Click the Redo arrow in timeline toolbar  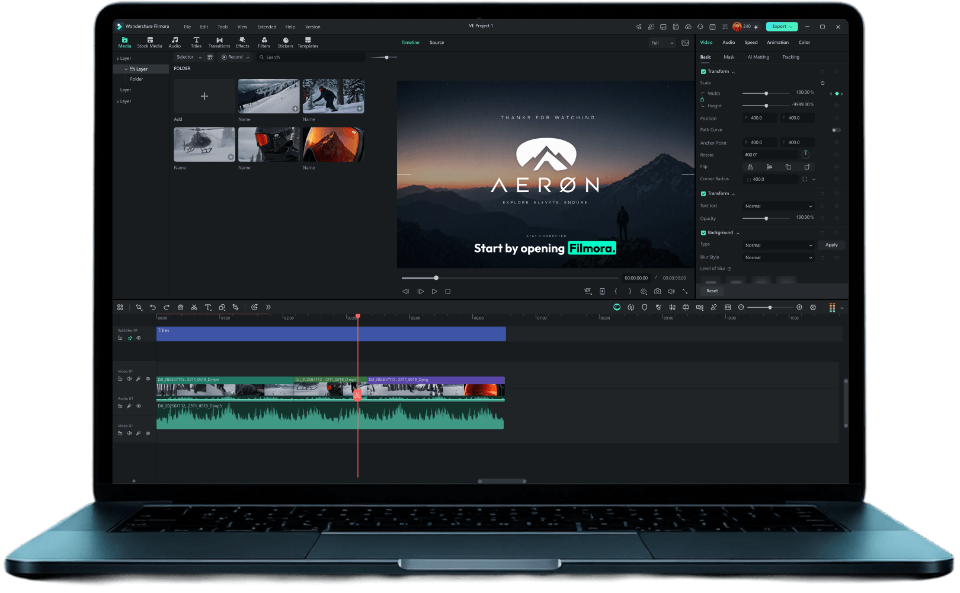pyautogui.click(x=167, y=307)
